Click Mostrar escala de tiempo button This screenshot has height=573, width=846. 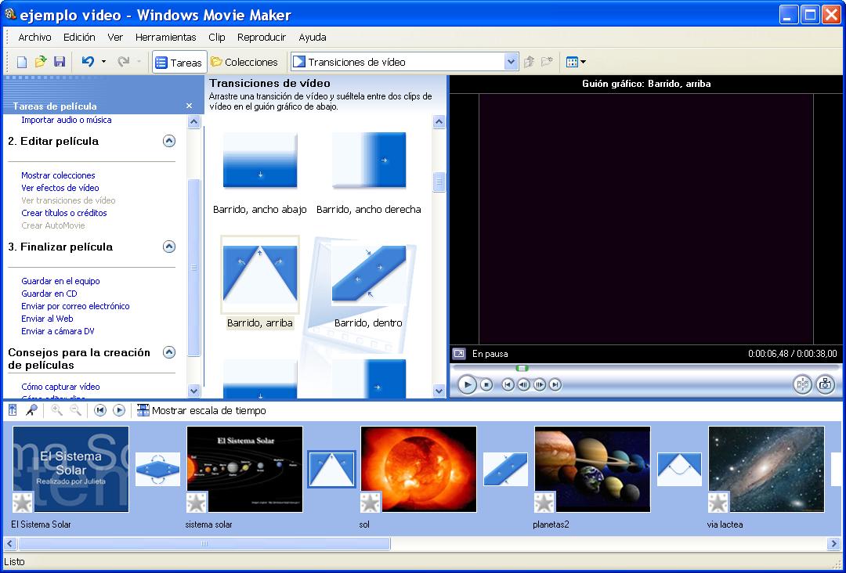[201, 411]
